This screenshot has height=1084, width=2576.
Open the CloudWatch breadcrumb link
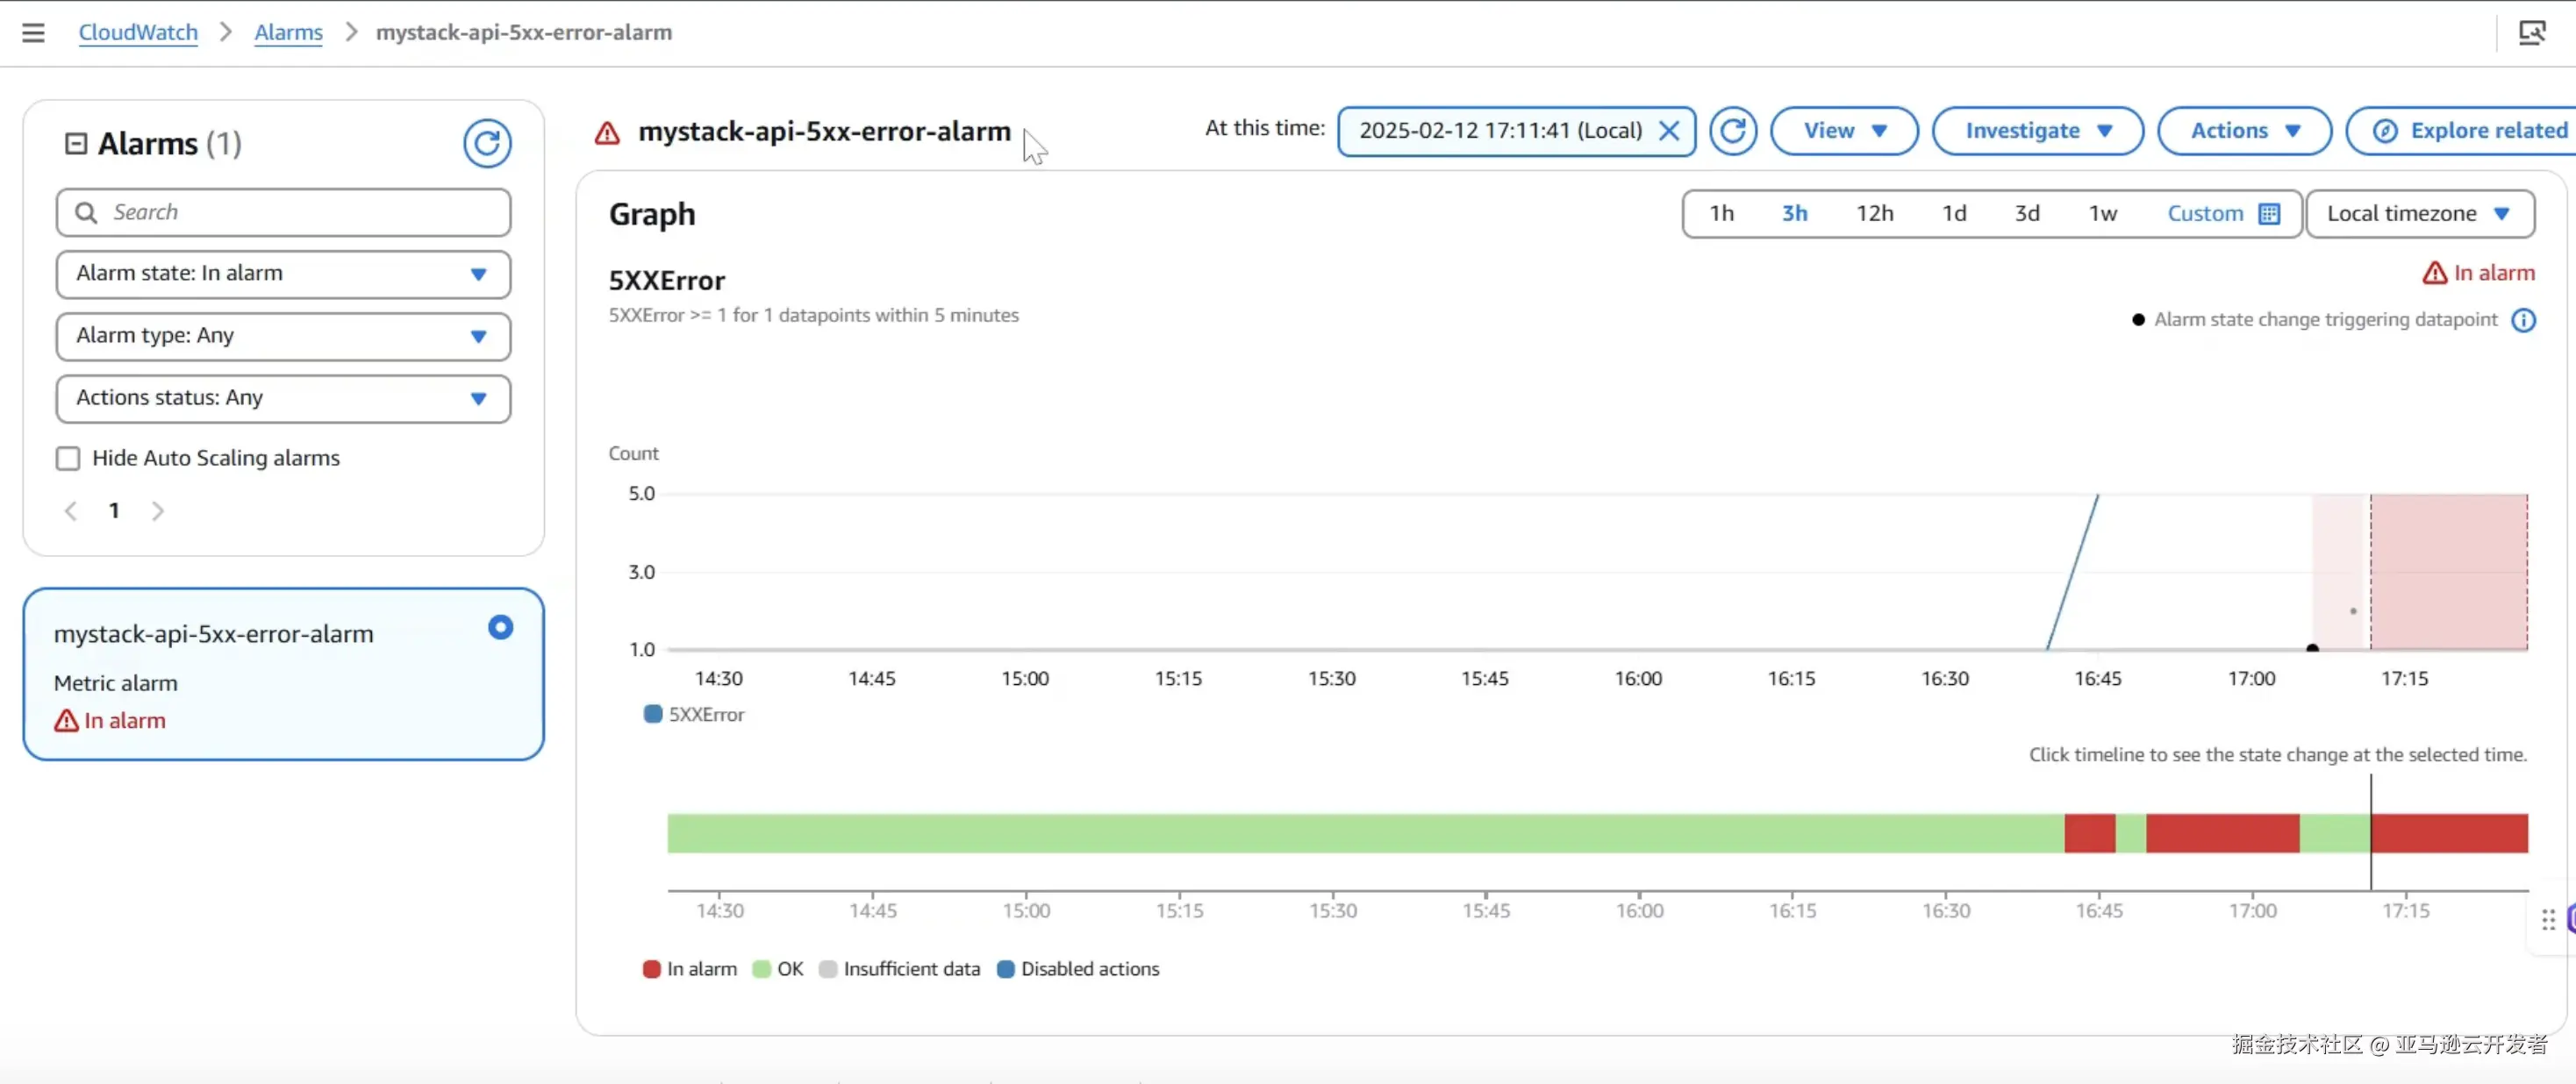138,33
